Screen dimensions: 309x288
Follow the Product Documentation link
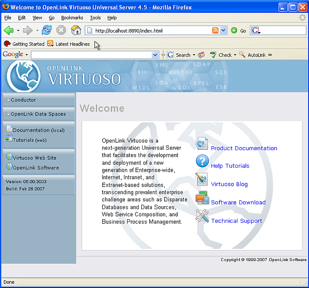[x=244, y=148]
